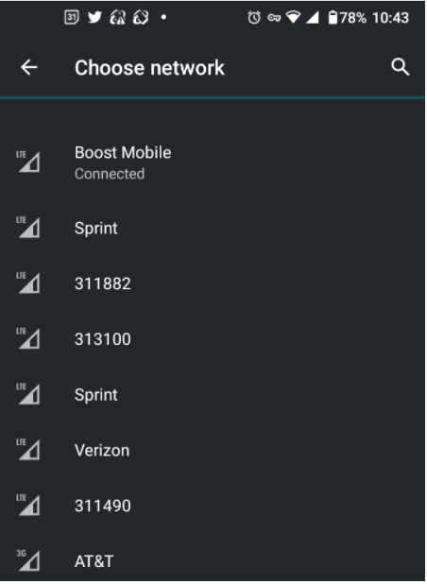Select the Boost Mobile connected network
427x584 pixels.
(213, 163)
